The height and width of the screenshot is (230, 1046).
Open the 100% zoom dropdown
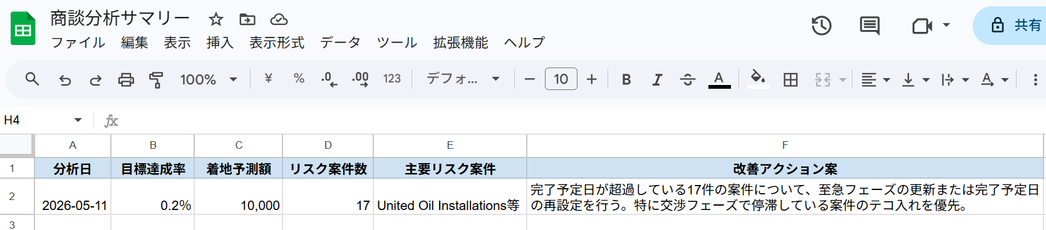coord(209,79)
